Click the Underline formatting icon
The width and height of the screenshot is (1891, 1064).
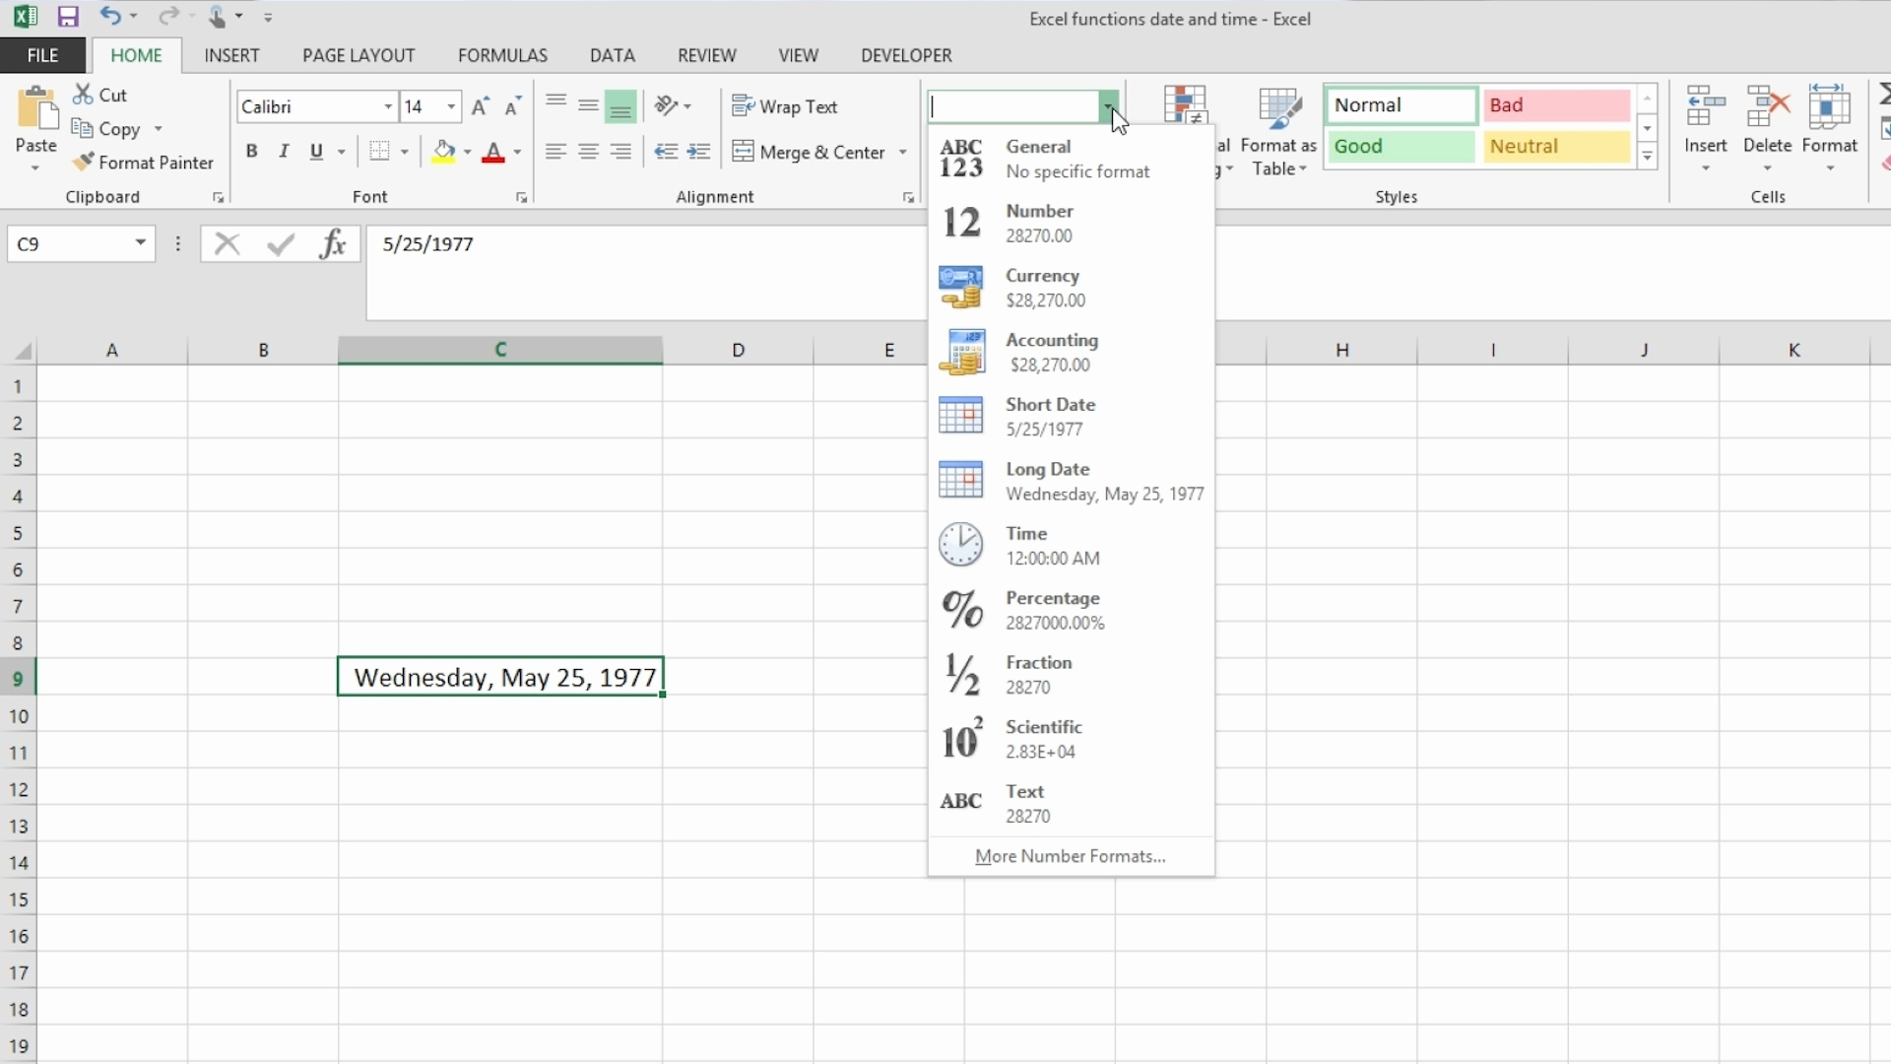(315, 152)
